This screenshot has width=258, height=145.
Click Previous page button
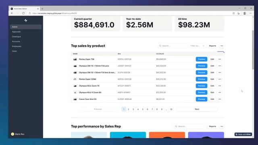[98, 109]
